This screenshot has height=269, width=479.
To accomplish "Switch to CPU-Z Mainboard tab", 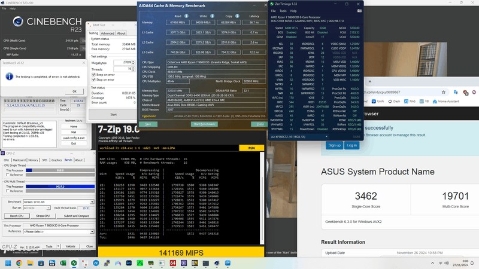I will click(x=19, y=160).
